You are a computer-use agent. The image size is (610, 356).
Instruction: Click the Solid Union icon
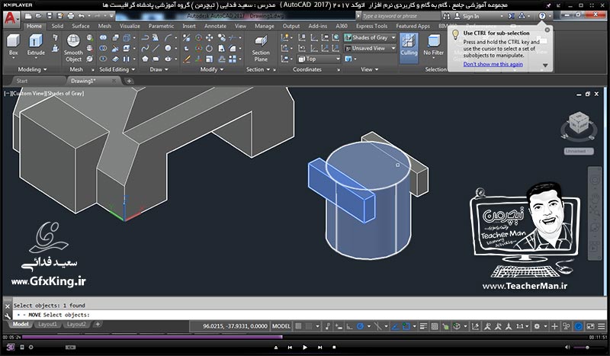click(x=103, y=38)
